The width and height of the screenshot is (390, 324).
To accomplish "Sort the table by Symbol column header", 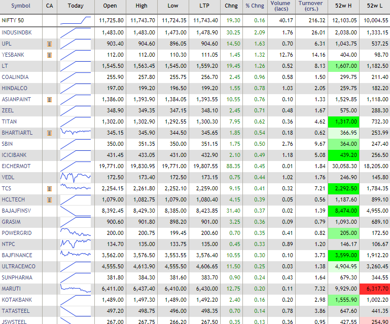I will (x=21, y=6).
